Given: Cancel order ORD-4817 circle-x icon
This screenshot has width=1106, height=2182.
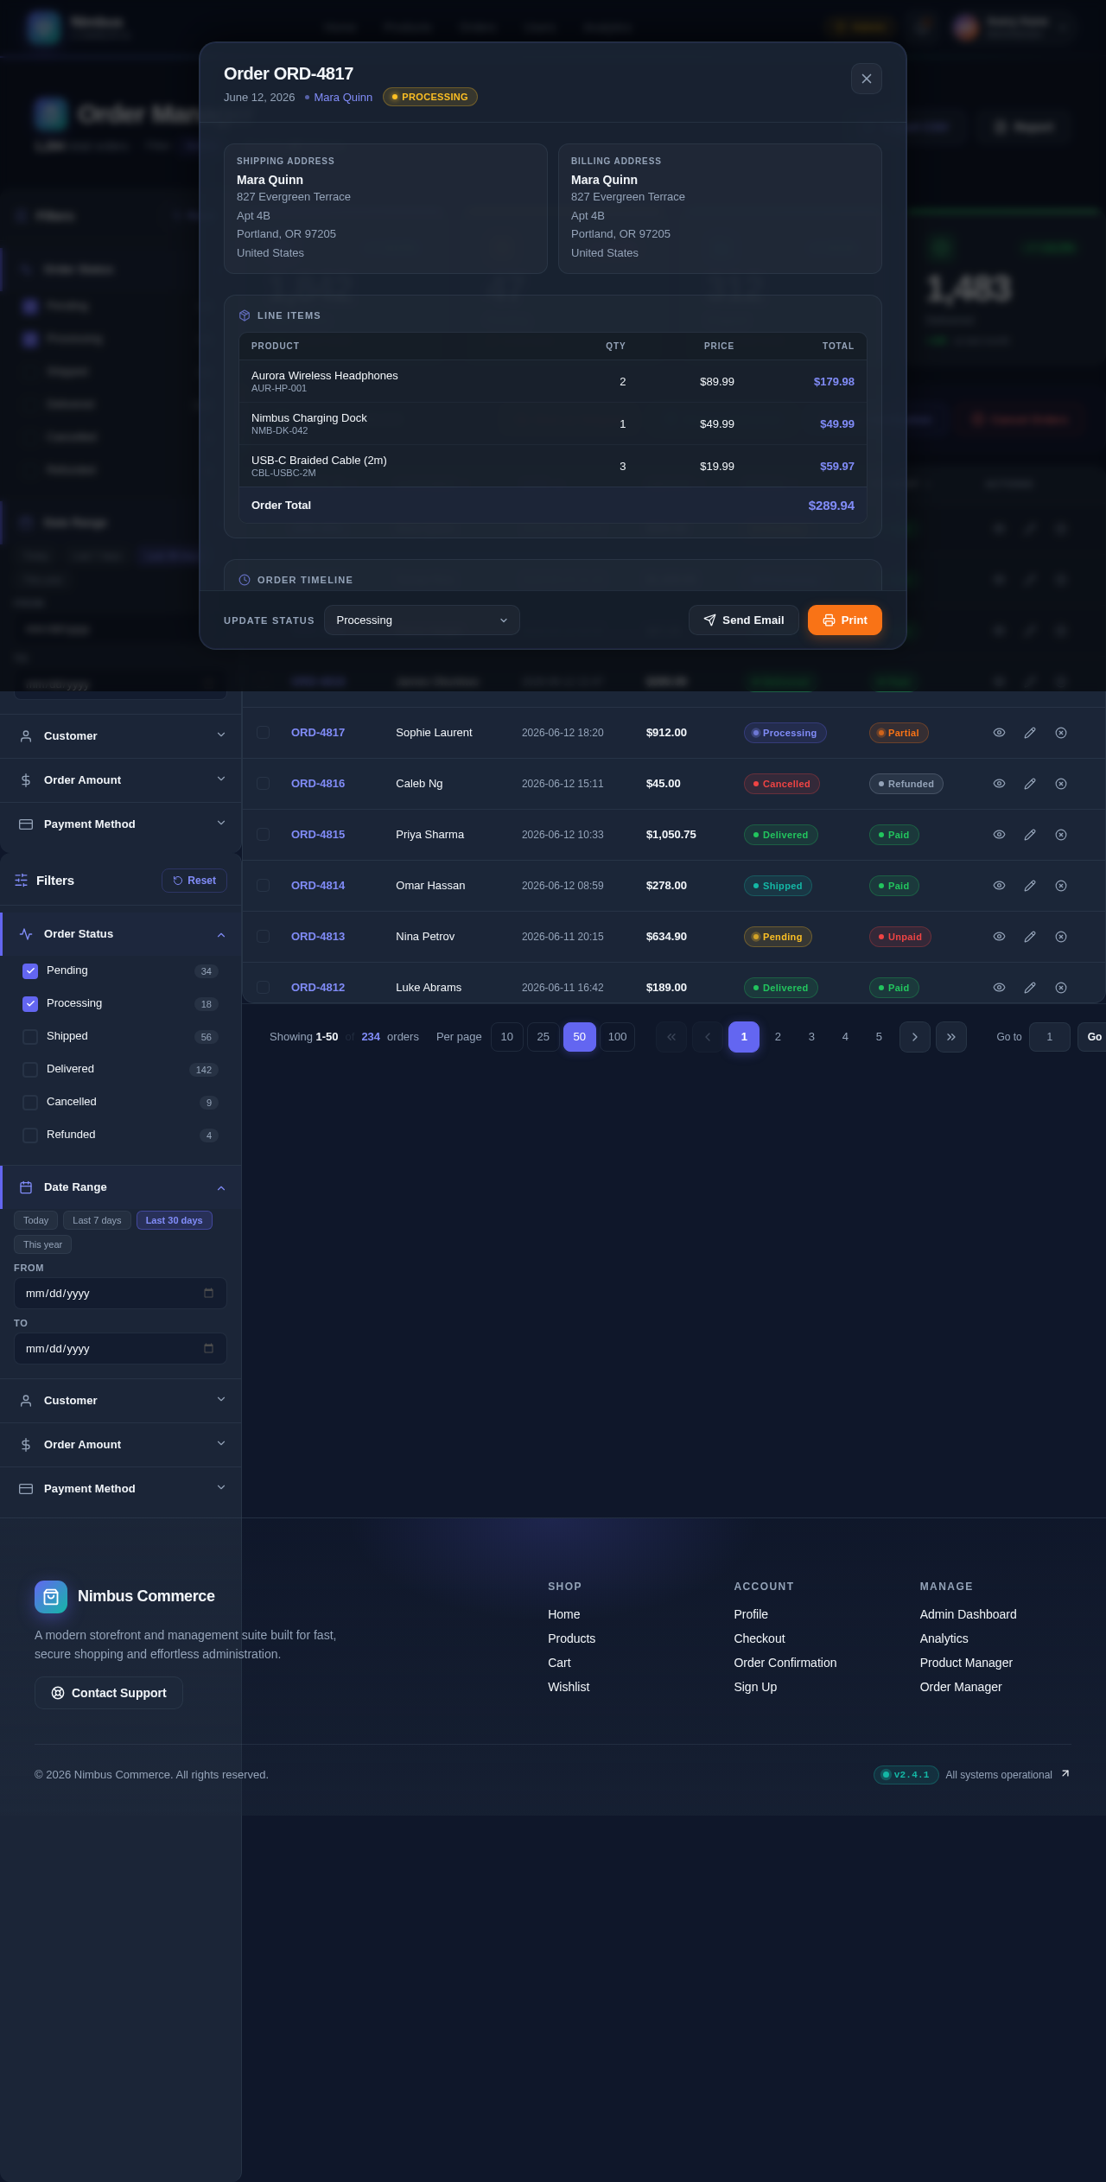Looking at the screenshot, I should 1061,733.
